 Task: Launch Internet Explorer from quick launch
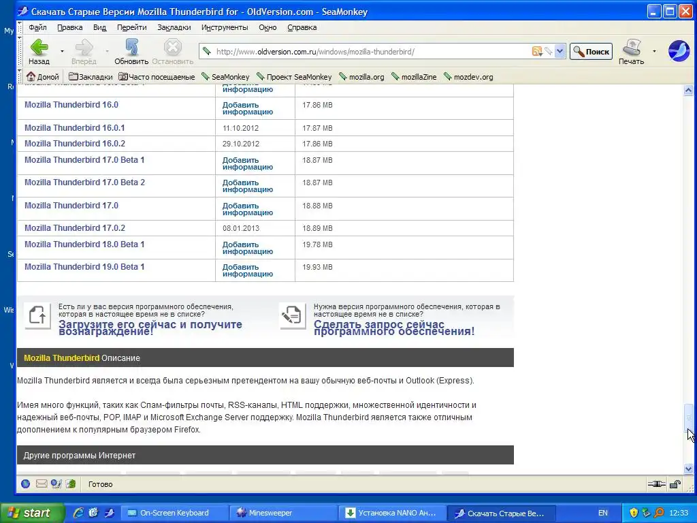[78, 513]
